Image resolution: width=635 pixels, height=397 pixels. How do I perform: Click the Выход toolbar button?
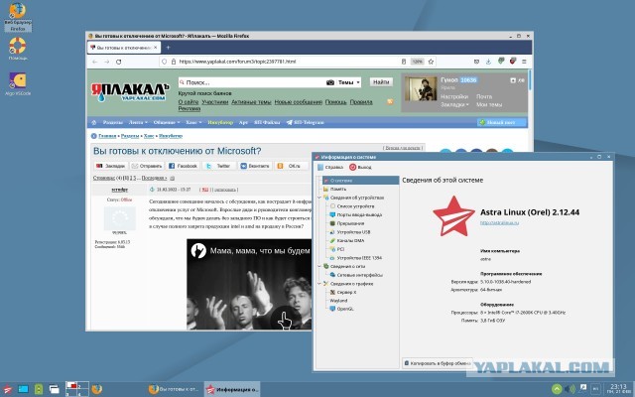[360, 167]
